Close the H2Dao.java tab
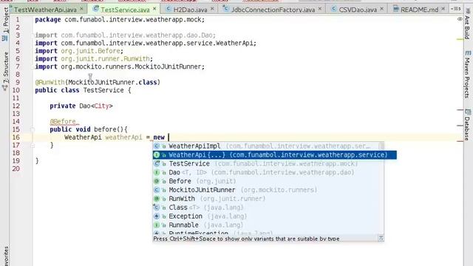Viewport: 473px width, 266px height. tap(212, 9)
